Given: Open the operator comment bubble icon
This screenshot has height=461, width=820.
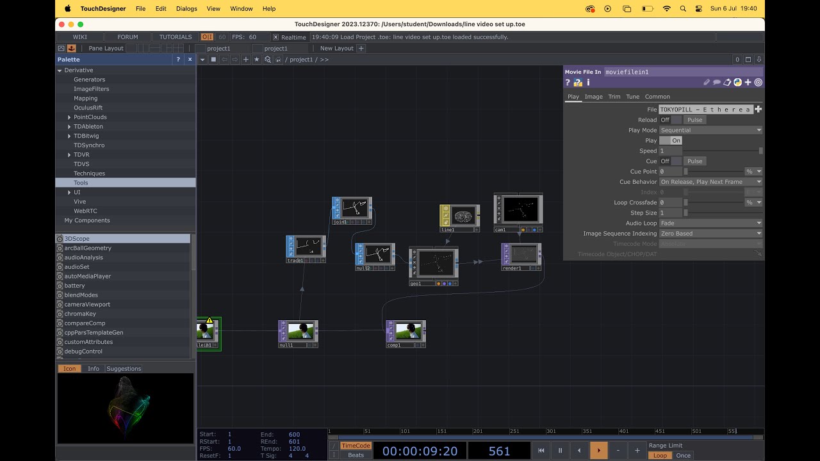Looking at the screenshot, I should 717,83.
